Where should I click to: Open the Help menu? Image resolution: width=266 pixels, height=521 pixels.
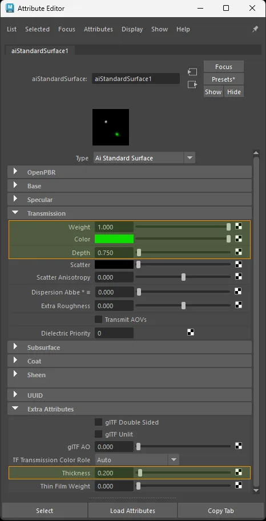click(x=183, y=29)
